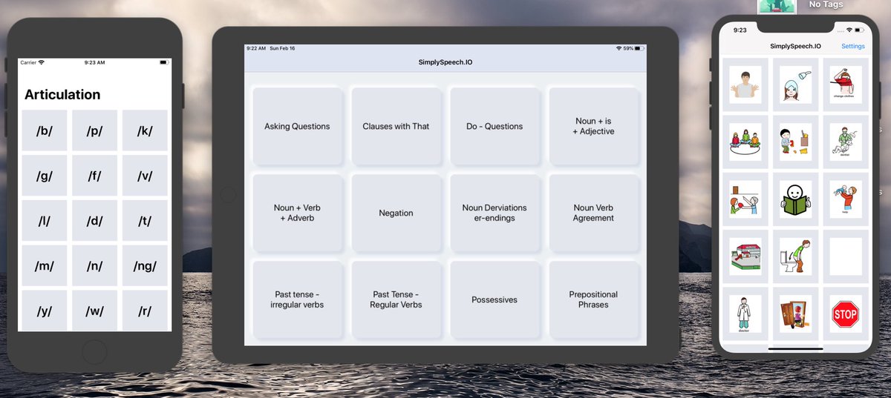
Task: Click the Carrier Wi-Fi status on left phone
Action: [33, 62]
